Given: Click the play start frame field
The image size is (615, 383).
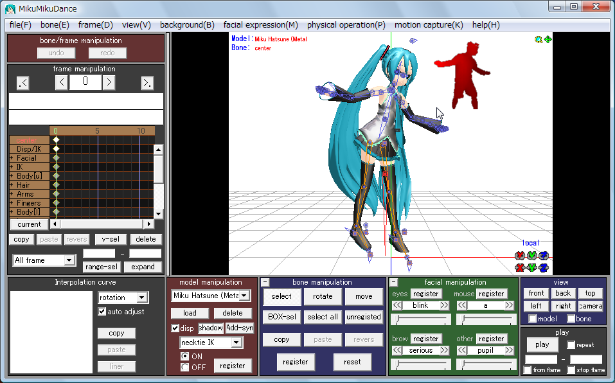Looking at the screenshot, I should pyautogui.click(x=541, y=359).
